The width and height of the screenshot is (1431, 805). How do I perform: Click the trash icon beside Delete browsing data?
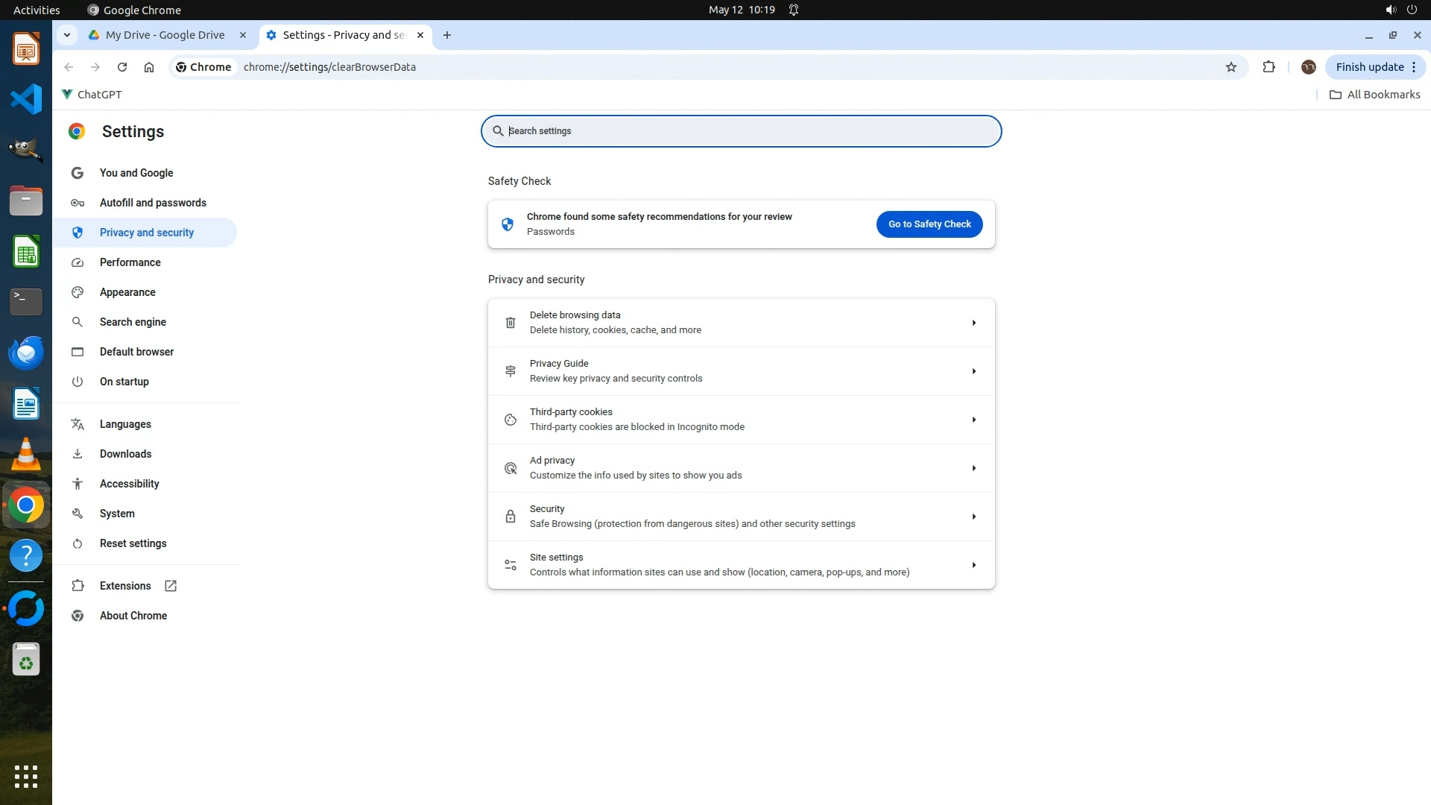pos(511,323)
